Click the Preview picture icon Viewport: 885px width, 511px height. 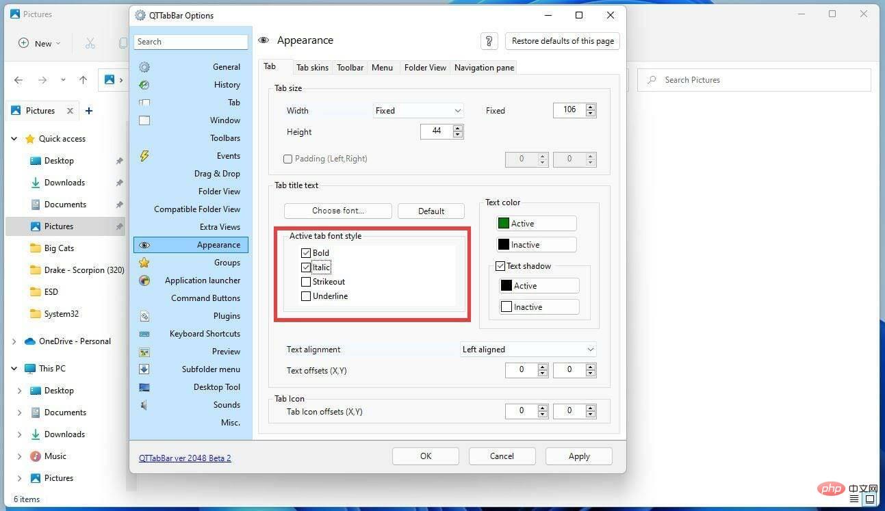[144, 352]
